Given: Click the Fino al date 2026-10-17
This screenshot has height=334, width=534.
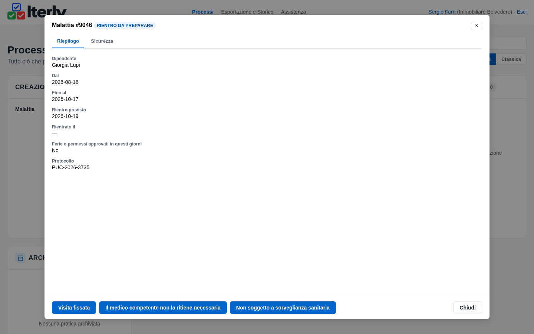Looking at the screenshot, I should [x=65, y=99].
